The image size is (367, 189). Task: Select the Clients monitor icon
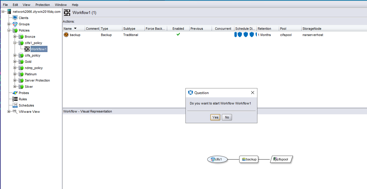pos(15,18)
